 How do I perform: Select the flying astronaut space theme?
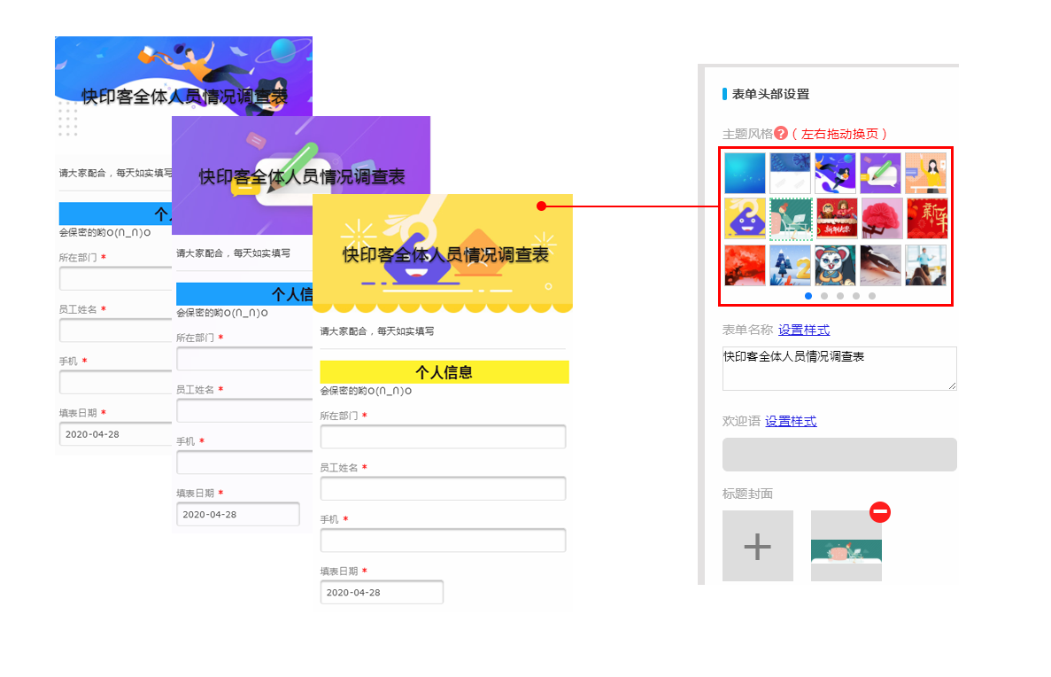pyautogui.click(x=835, y=173)
